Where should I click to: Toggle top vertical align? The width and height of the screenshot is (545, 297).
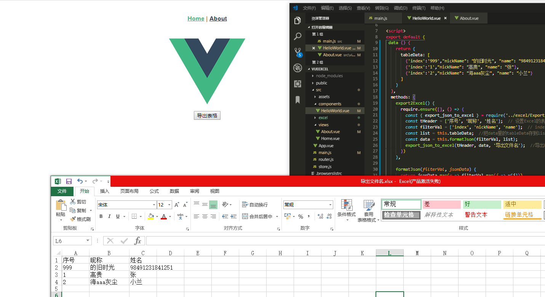[197, 205]
